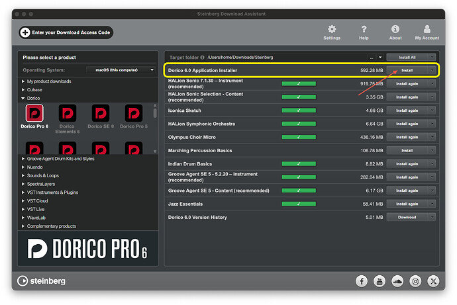Download Dorico 6.0 Version History
Image resolution: width=457 pixels, height=305 pixels.
click(407, 217)
